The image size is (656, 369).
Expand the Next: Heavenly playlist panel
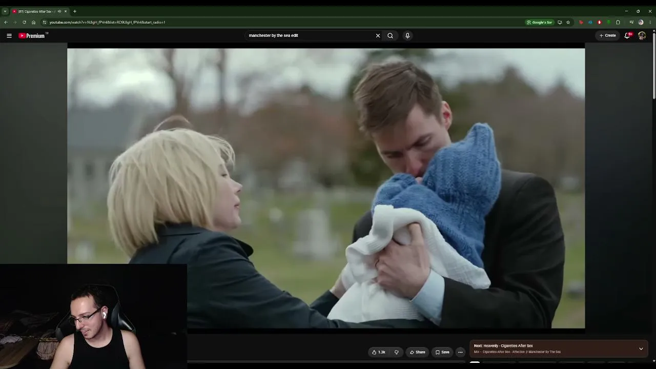click(x=641, y=348)
